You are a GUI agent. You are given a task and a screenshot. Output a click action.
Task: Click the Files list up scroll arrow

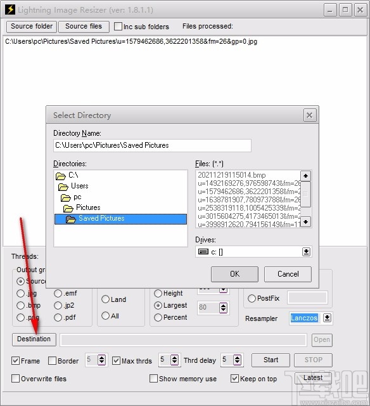pos(305,176)
